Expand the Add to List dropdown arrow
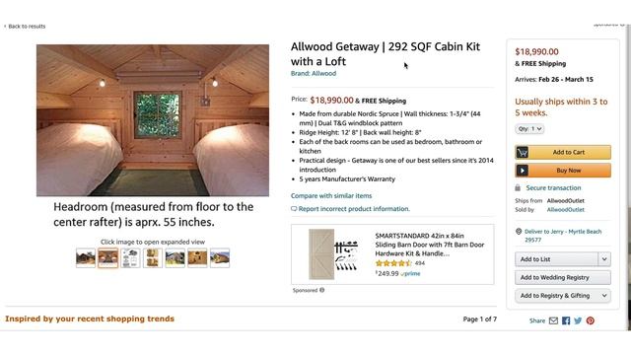Image resolution: width=631 pixels, height=355 pixels. pos(604,259)
